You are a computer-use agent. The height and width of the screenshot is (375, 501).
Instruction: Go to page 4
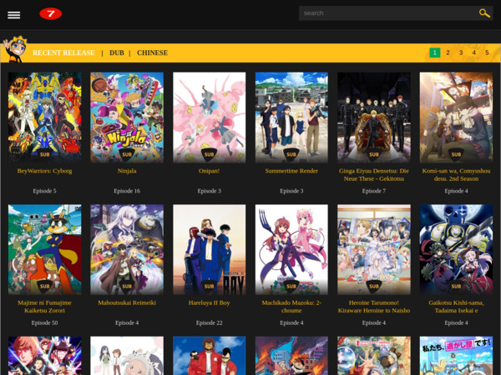[x=473, y=52]
